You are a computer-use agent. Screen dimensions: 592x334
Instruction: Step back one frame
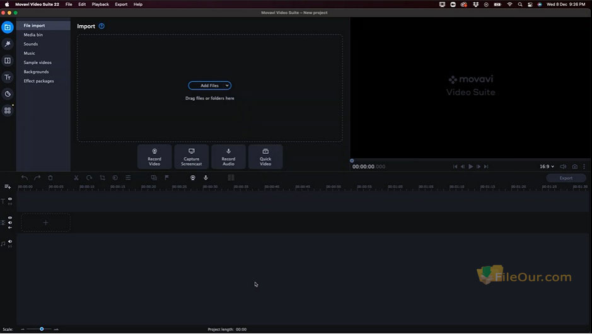[x=463, y=166]
